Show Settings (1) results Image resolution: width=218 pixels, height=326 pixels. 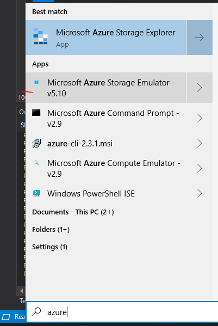pos(50,247)
